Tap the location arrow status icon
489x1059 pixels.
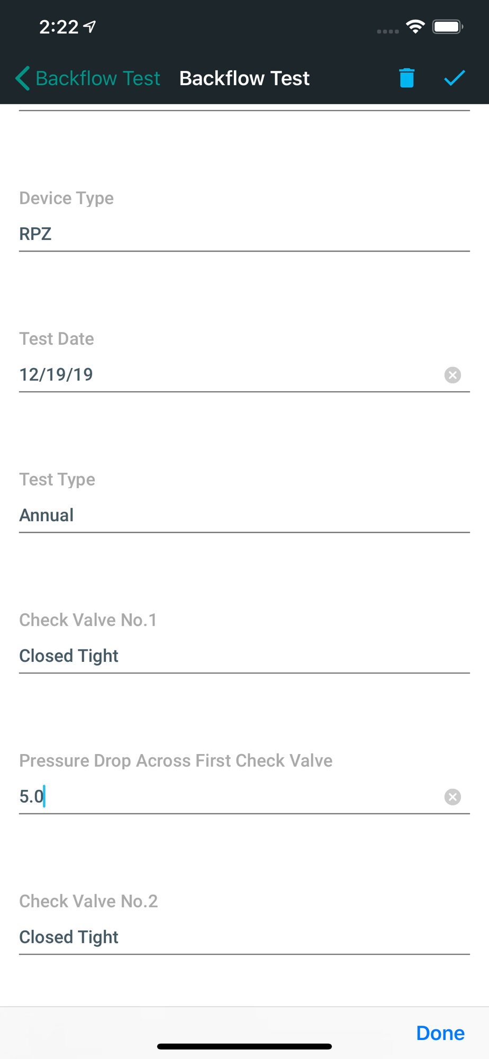(90, 26)
